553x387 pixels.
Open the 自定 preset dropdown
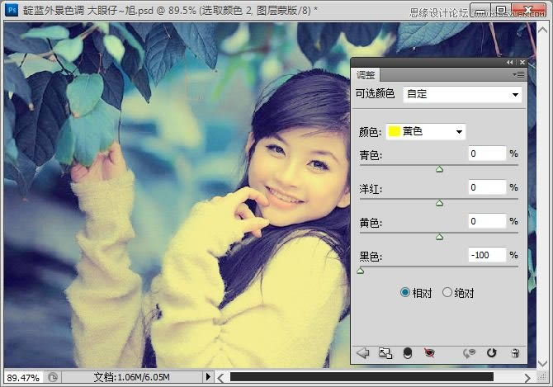(x=462, y=95)
